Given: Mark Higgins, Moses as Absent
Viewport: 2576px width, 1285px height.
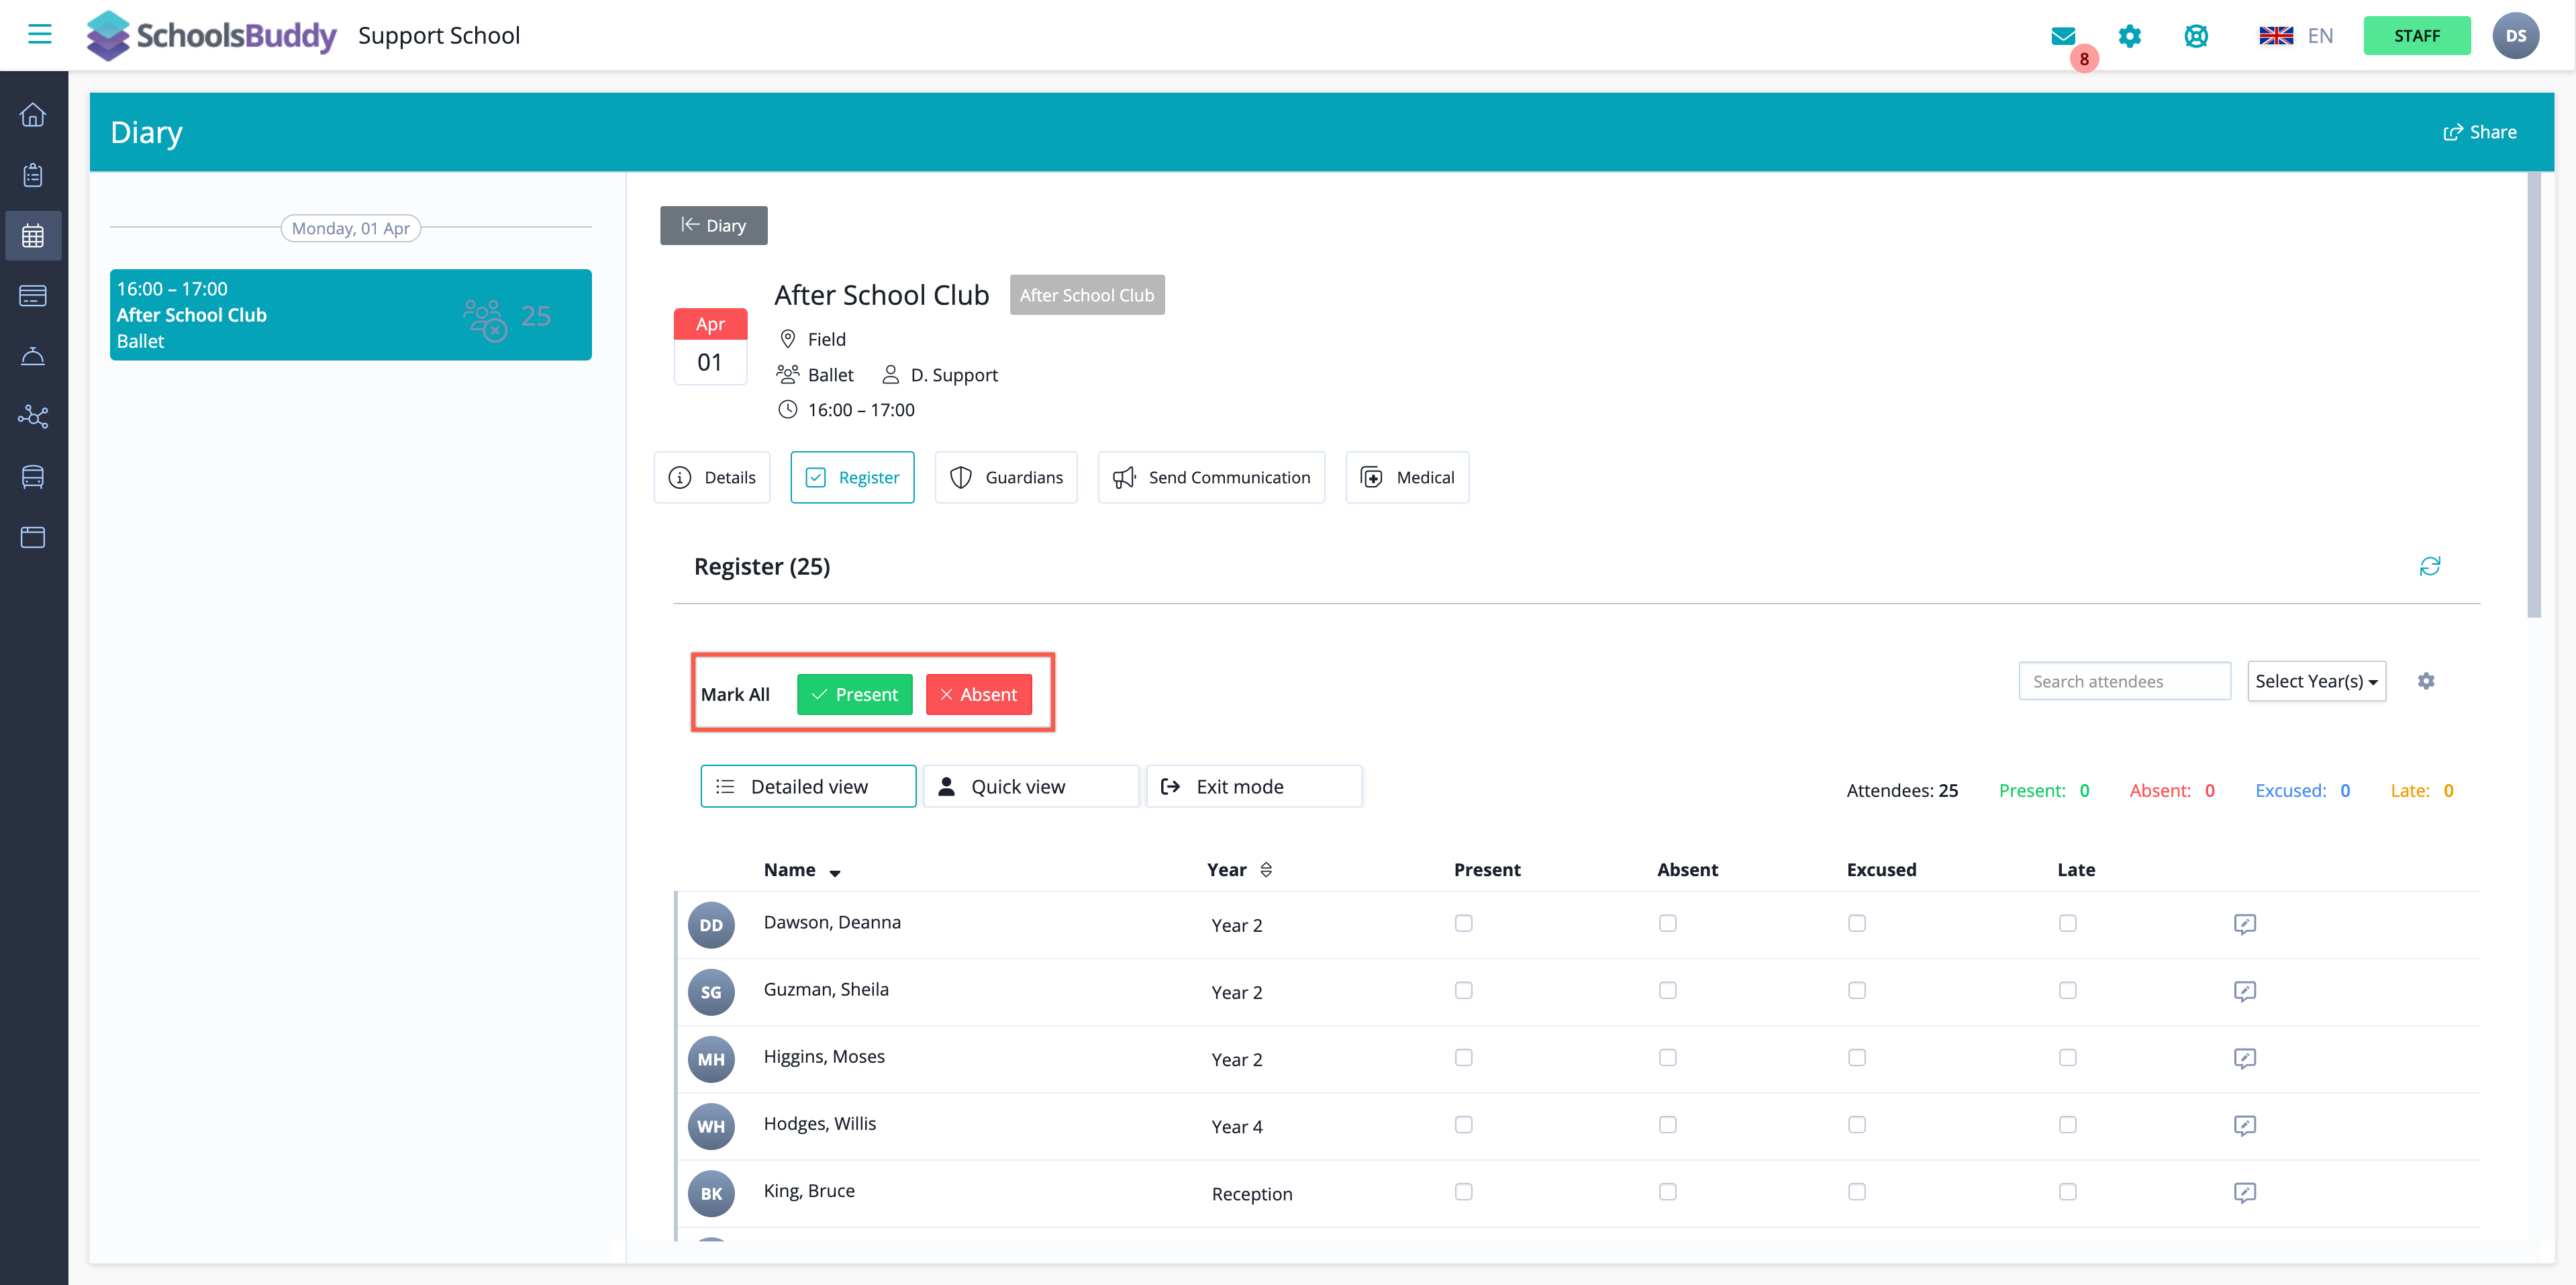Looking at the screenshot, I should tap(1667, 1057).
